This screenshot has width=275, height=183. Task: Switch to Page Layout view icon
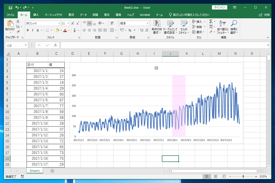(216, 177)
